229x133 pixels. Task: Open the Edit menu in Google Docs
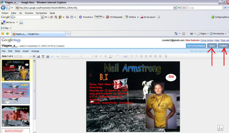click(x=10, y=51)
